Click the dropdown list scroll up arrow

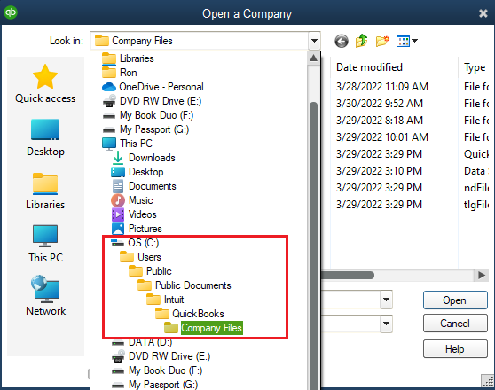pyautogui.click(x=313, y=58)
